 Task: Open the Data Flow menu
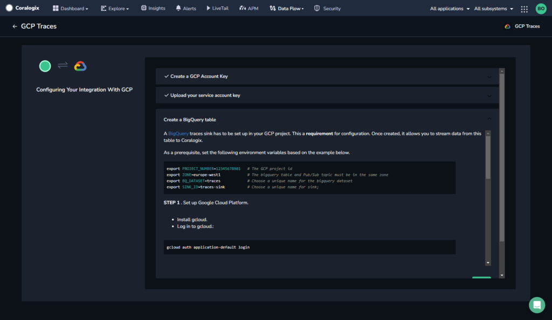point(287,9)
